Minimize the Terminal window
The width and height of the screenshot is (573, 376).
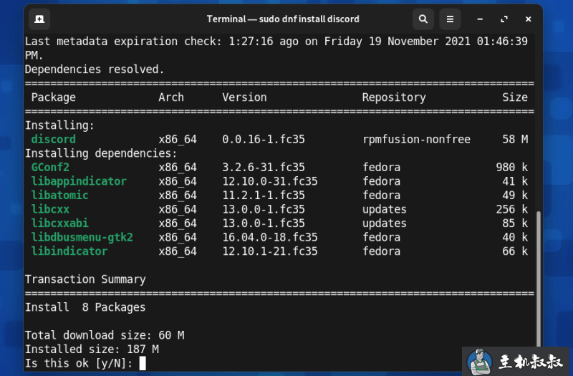click(x=480, y=19)
